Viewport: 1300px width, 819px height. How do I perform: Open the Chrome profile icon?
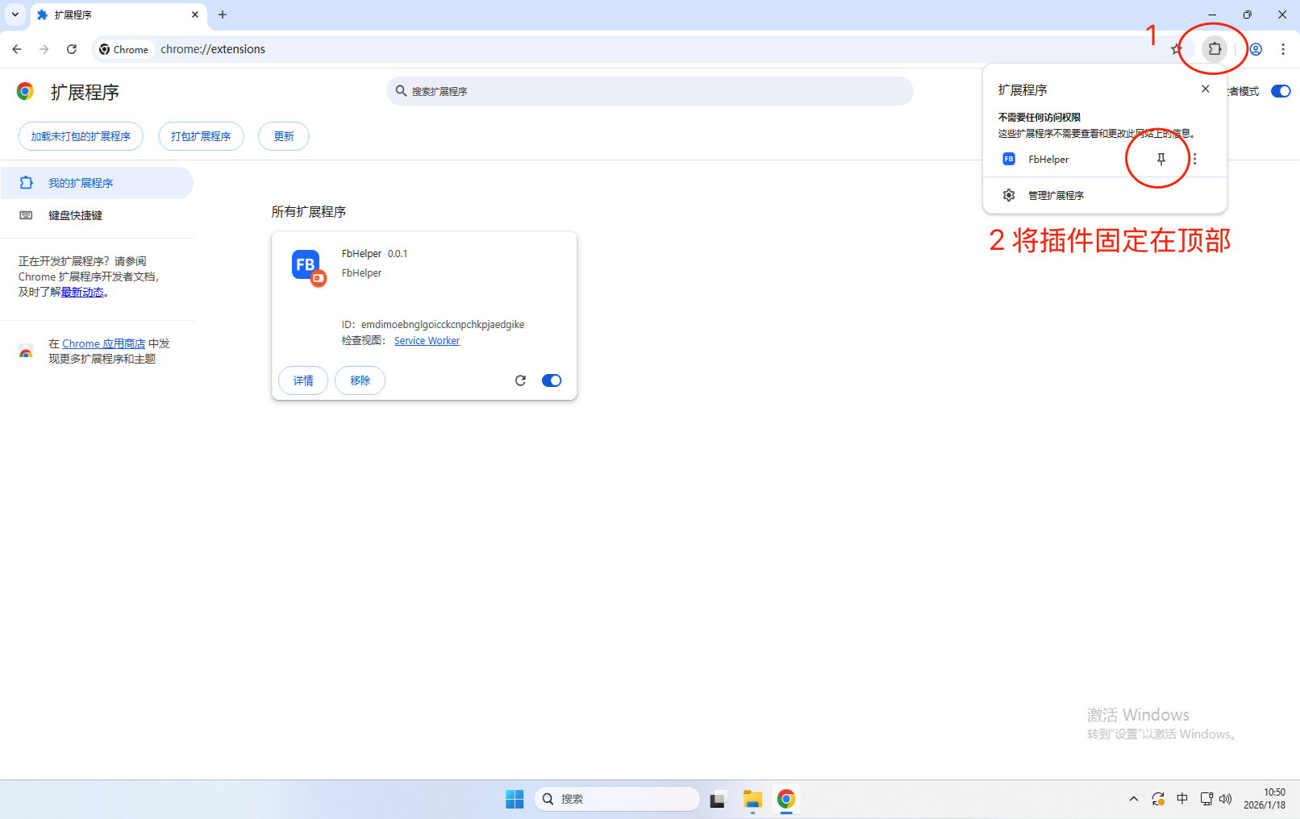[x=1256, y=49]
